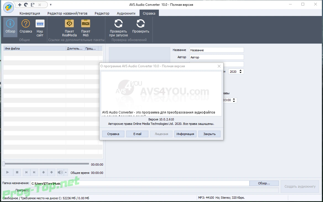Close the about dialog with the X
The width and height of the screenshot is (323, 202).
pos(219,66)
